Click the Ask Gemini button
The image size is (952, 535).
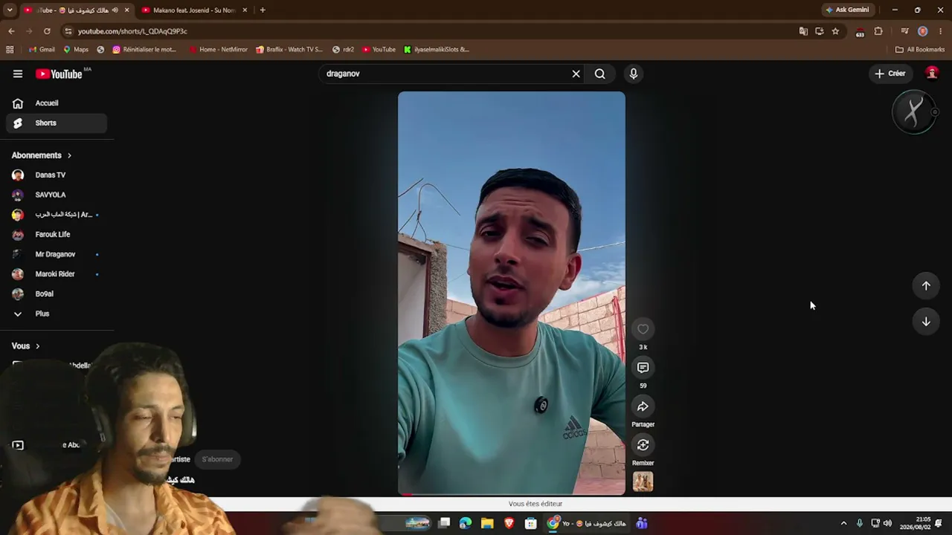847,10
